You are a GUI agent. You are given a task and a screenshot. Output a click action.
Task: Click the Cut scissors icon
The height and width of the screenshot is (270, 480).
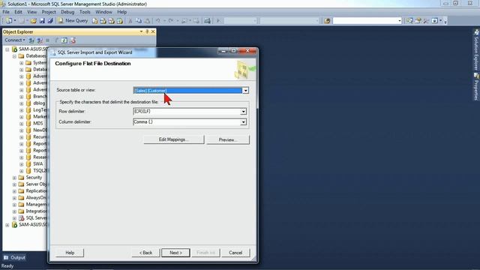point(130,21)
